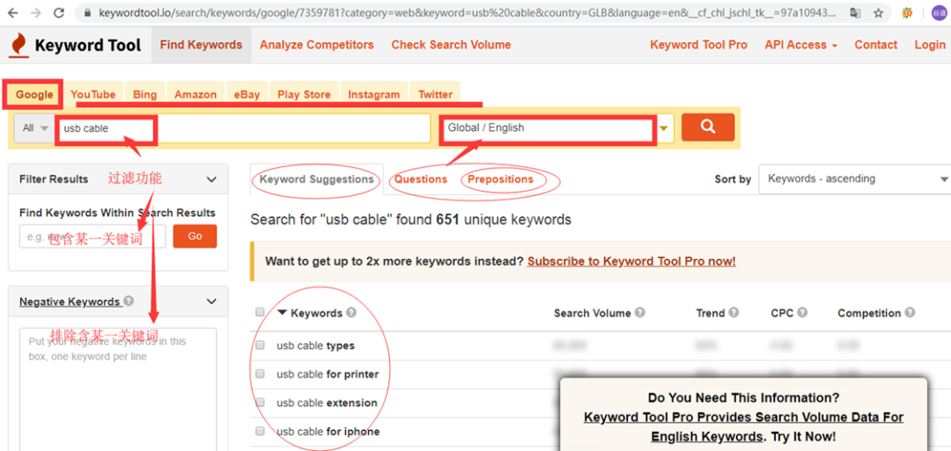Click the browser forward arrow
The width and height of the screenshot is (951, 451).
(36, 12)
